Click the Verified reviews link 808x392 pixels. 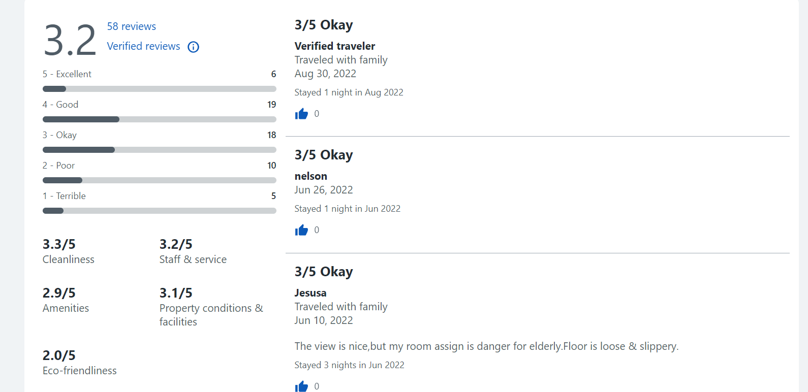point(143,46)
